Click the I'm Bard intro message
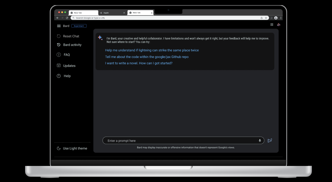 [x=188, y=40]
